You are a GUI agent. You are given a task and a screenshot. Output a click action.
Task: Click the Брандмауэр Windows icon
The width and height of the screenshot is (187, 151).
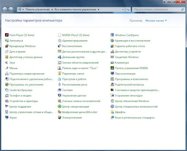pos(7,46)
